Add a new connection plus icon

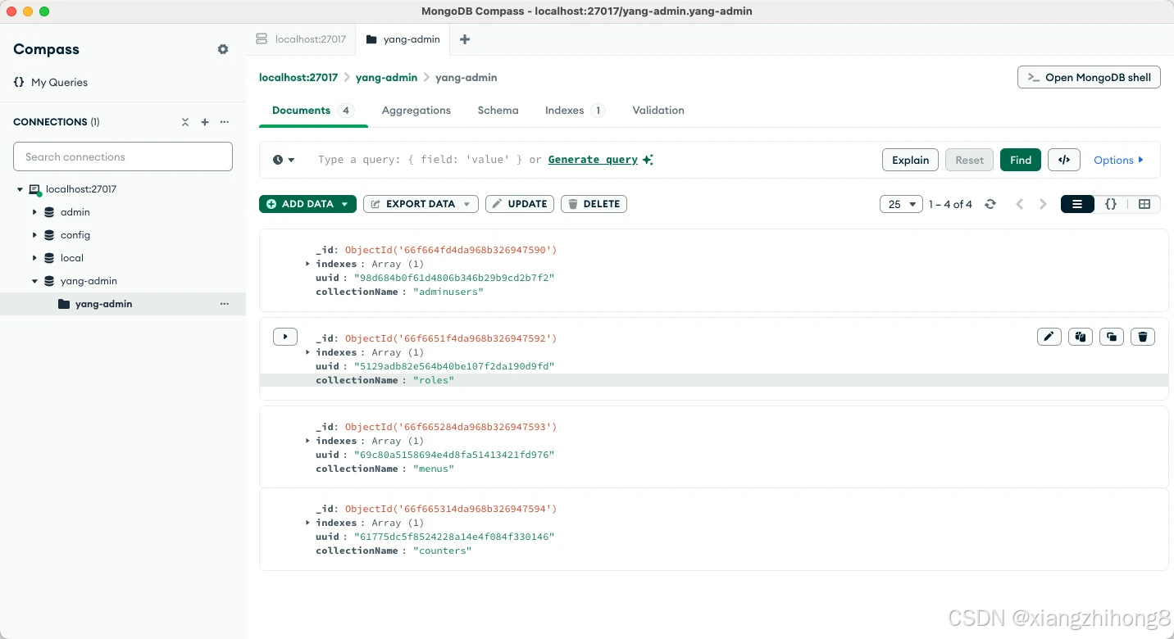tap(205, 122)
